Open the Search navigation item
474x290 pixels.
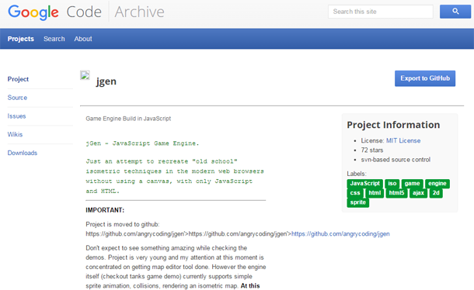click(x=54, y=39)
